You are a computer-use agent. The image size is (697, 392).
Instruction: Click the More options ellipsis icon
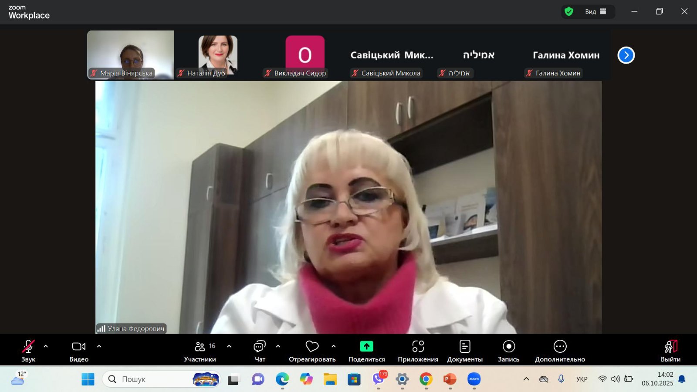point(560,346)
